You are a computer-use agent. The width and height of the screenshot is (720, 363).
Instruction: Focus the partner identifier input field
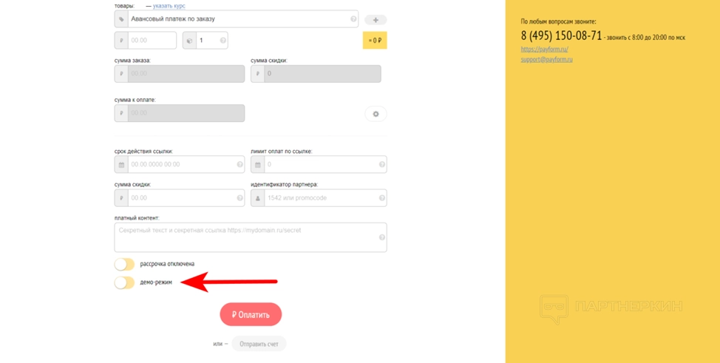click(318, 198)
